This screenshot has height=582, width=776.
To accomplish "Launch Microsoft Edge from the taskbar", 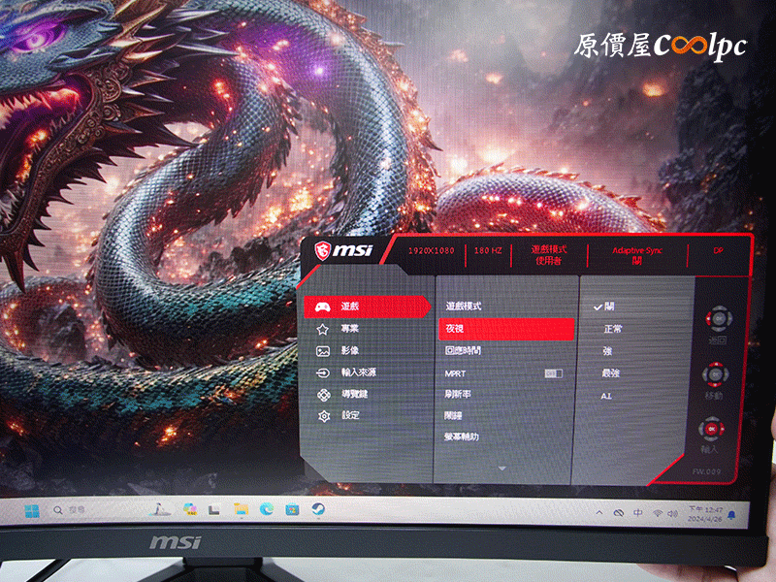I will (x=267, y=509).
